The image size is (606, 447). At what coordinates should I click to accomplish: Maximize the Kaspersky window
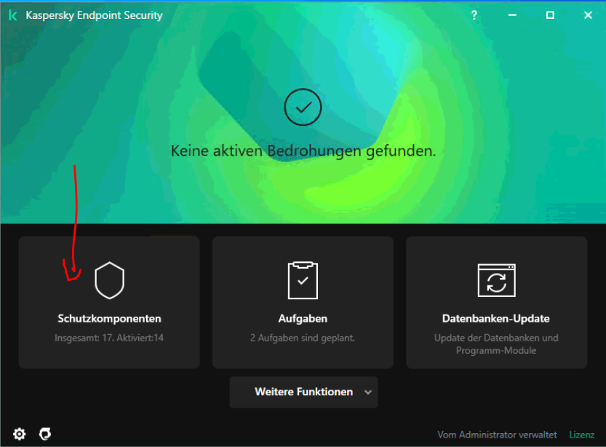[550, 15]
